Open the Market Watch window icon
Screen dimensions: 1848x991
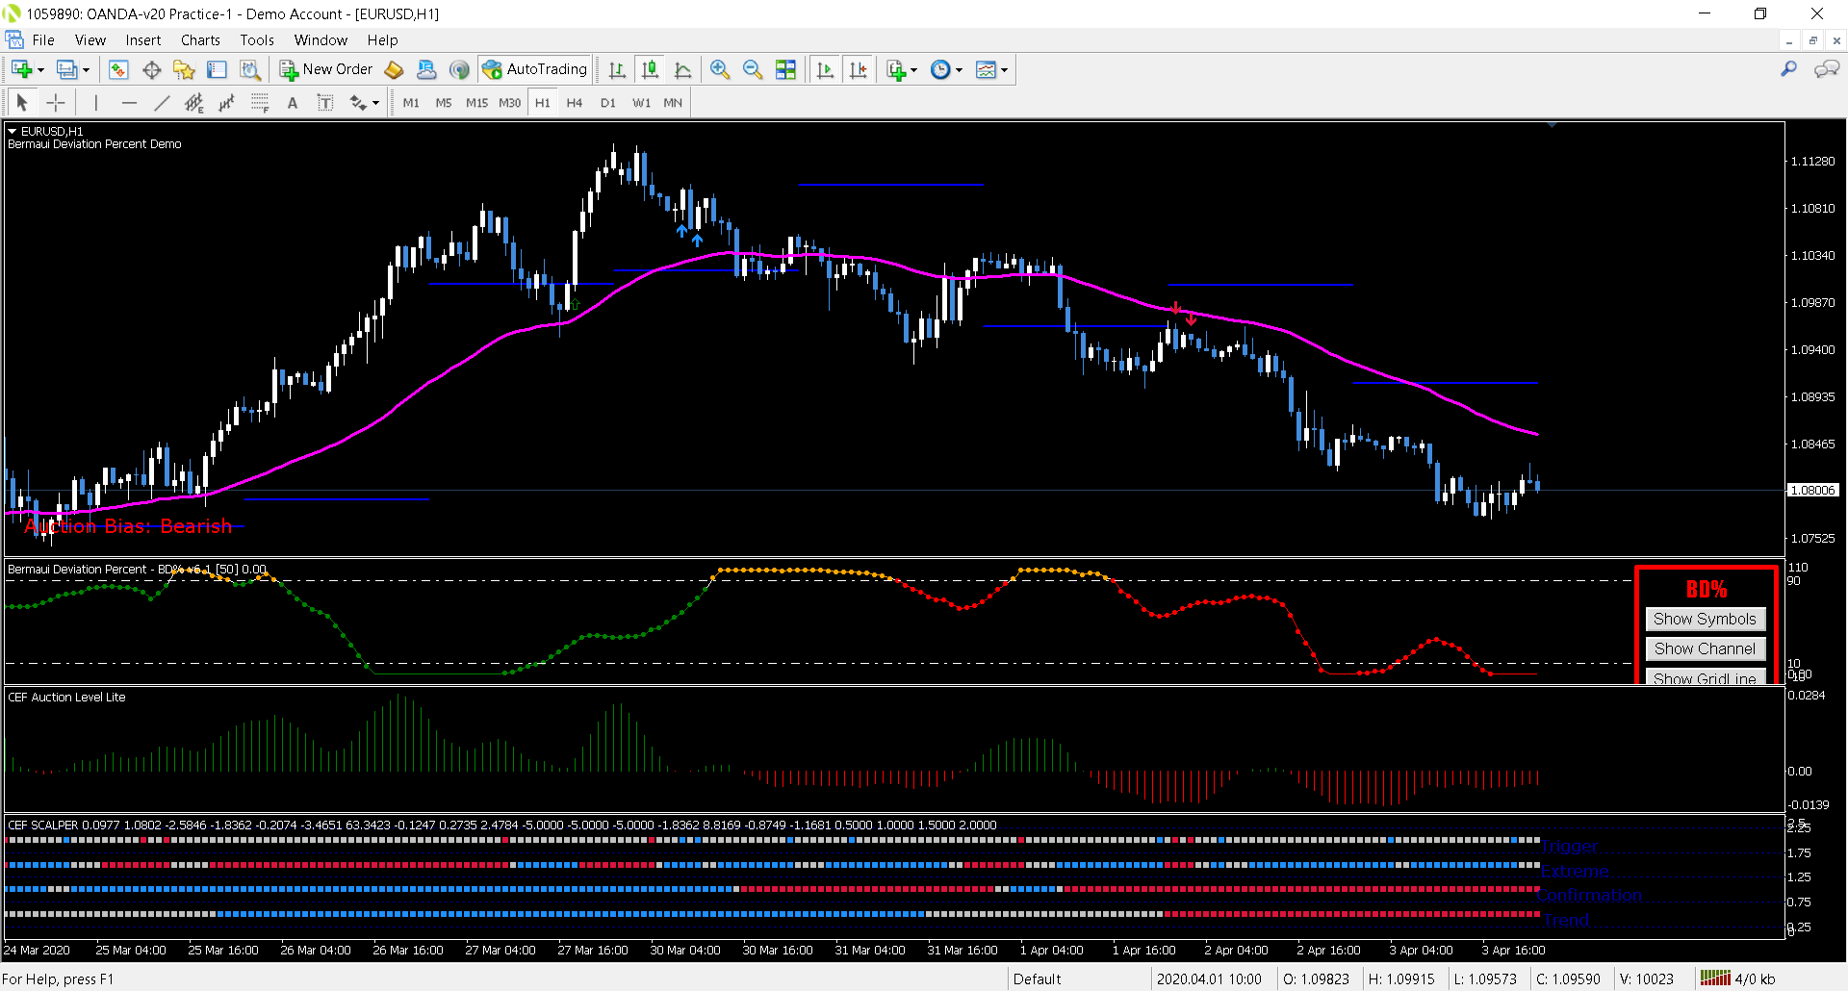[118, 69]
